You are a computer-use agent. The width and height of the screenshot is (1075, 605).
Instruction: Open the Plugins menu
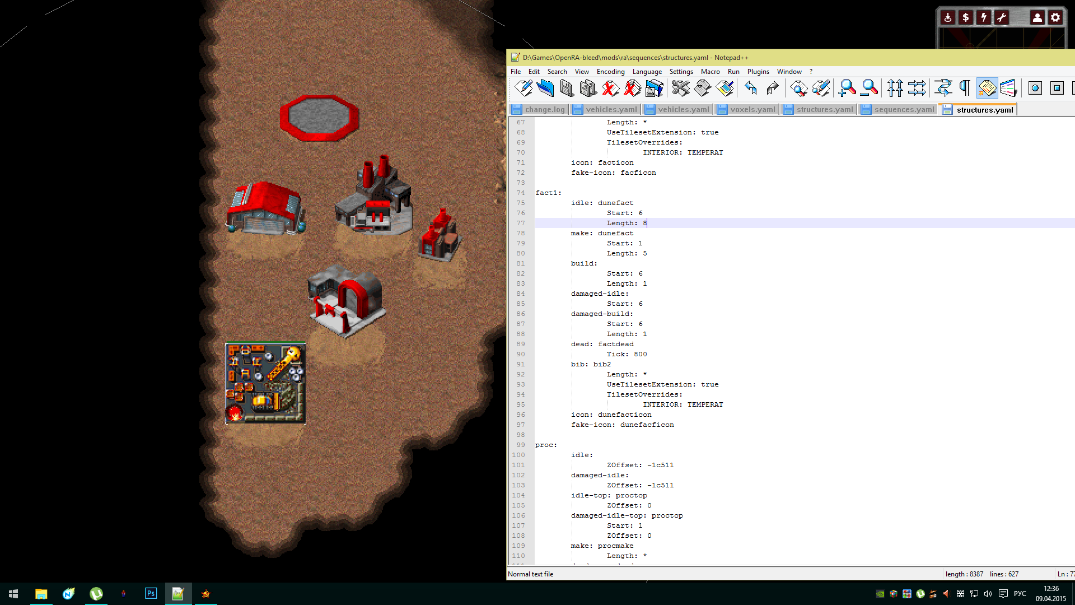tap(758, 72)
